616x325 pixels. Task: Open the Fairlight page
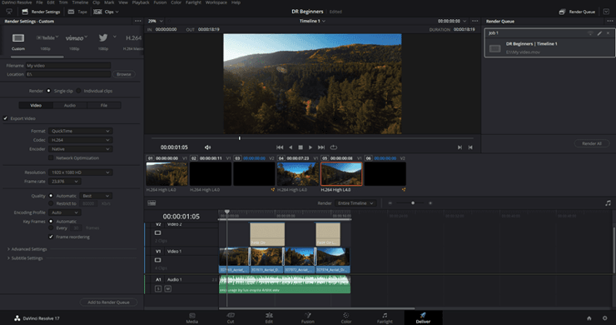tap(385, 318)
